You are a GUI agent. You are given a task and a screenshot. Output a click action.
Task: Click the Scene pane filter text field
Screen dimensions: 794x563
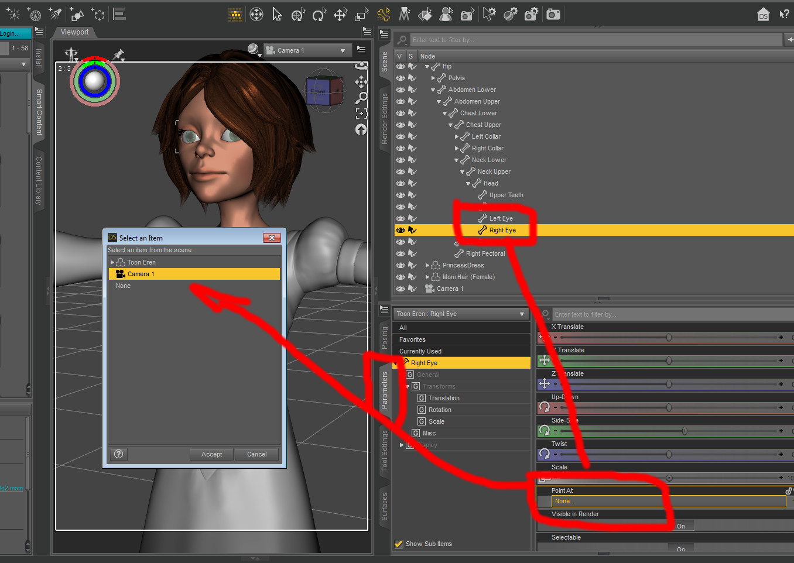point(595,40)
